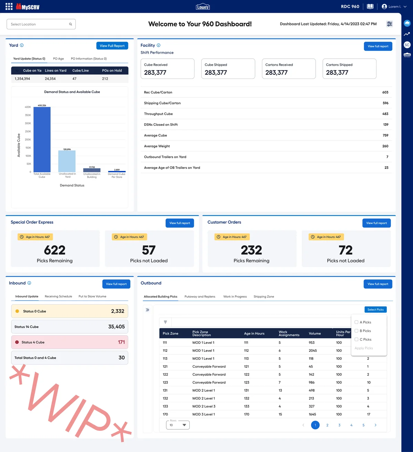The height and width of the screenshot is (452, 413).
Task: Open Putaway and Replens tab
Action: pyautogui.click(x=200, y=297)
